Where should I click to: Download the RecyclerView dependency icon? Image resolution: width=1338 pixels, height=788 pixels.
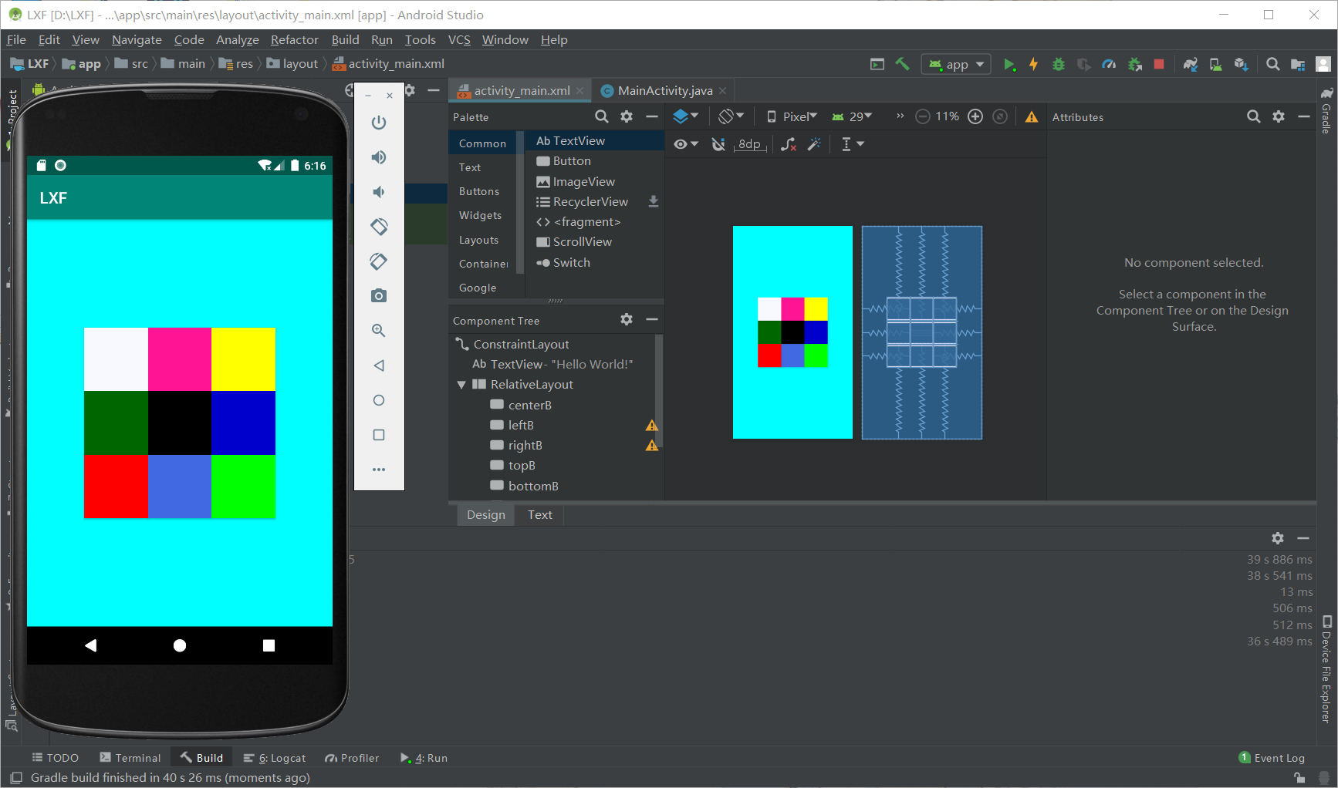point(654,202)
